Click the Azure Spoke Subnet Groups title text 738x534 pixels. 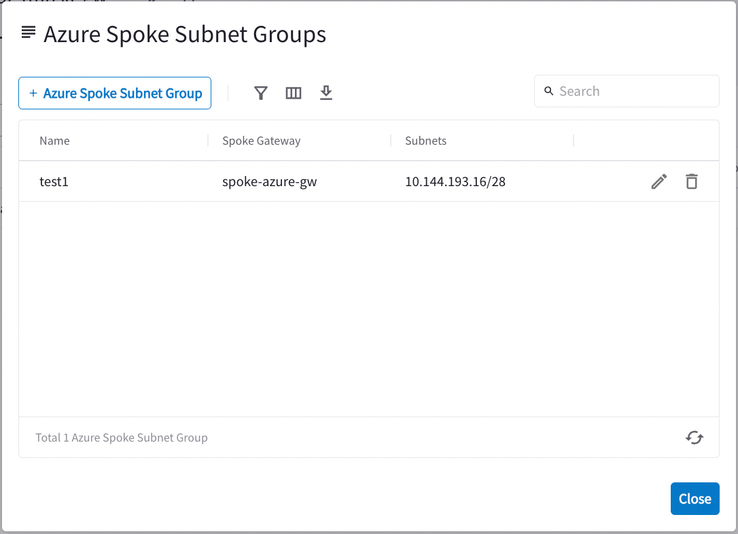pyautogui.click(x=185, y=34)
